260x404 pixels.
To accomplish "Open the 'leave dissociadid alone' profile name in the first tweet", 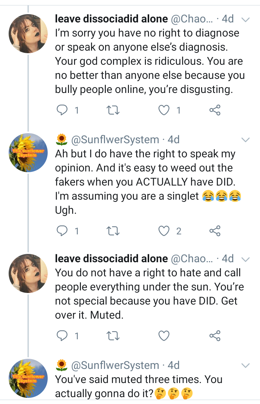I will [x=111, y=19].
